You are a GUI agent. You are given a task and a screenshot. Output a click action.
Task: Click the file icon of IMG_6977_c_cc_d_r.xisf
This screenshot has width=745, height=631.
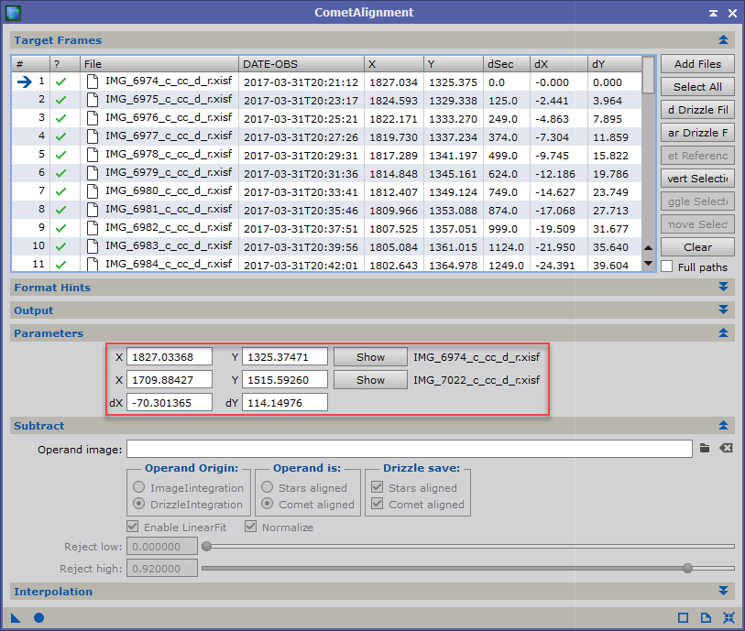click(x=93, y=136)
